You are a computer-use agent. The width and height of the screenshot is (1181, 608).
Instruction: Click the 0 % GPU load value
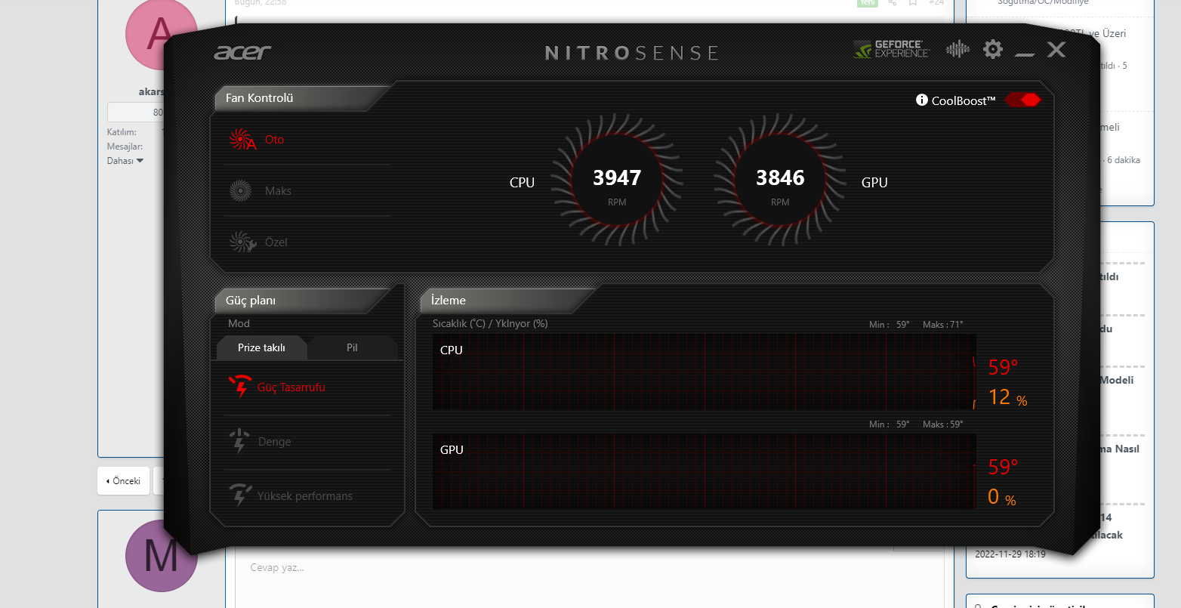tap(1001, 497)
